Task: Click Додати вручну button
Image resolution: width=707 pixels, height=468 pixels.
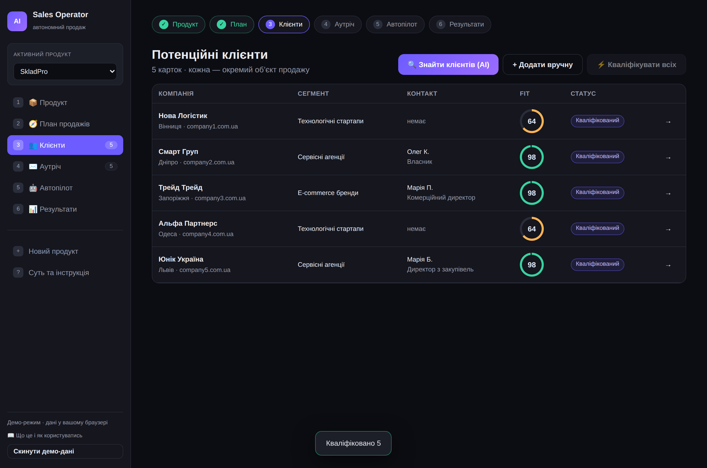Action: [542, 64]
